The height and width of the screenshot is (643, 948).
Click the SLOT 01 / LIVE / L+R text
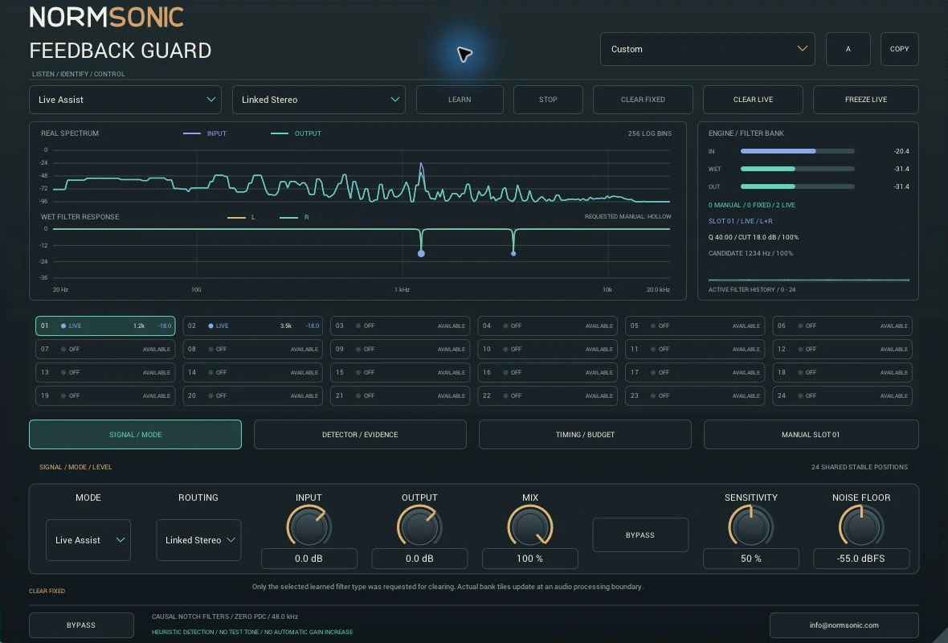click(x=740, y=221)
